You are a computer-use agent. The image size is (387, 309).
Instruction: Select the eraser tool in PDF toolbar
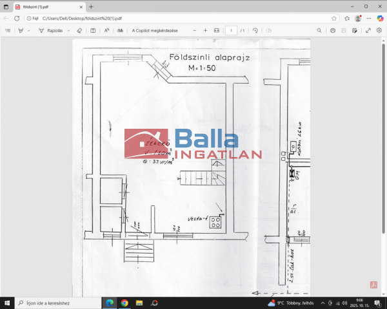(79, 30)
